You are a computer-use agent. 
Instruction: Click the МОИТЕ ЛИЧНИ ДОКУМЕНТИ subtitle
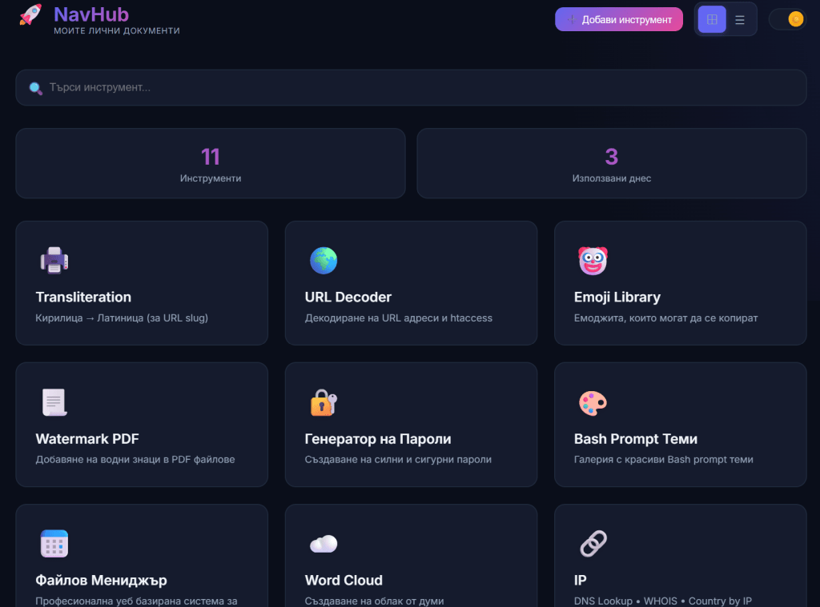coord(117,31)
